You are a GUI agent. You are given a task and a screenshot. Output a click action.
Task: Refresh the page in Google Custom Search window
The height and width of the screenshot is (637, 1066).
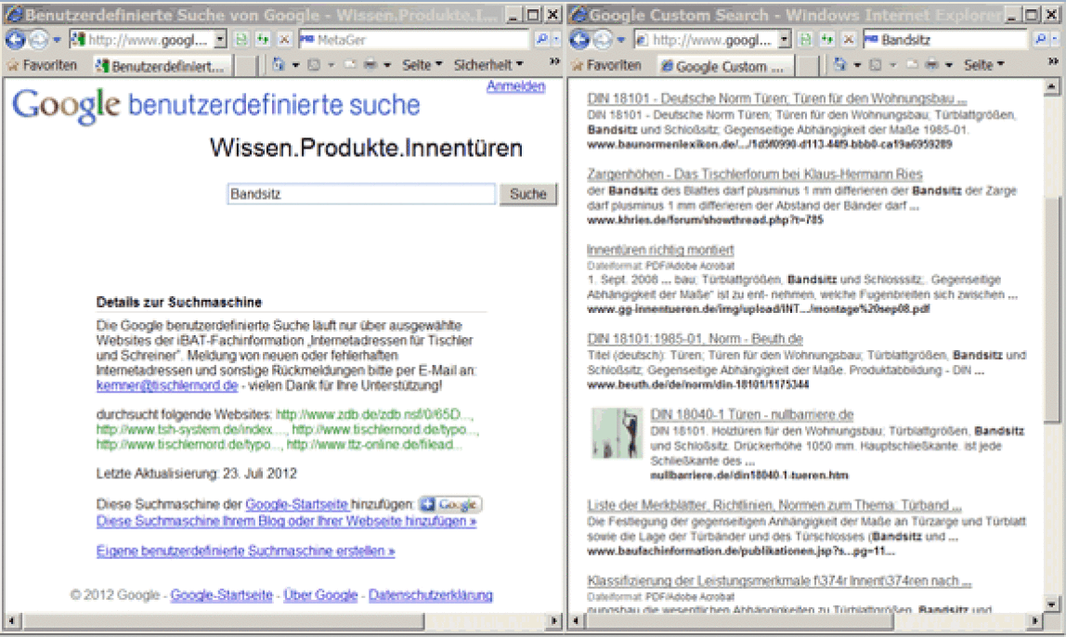coord(827,40)
